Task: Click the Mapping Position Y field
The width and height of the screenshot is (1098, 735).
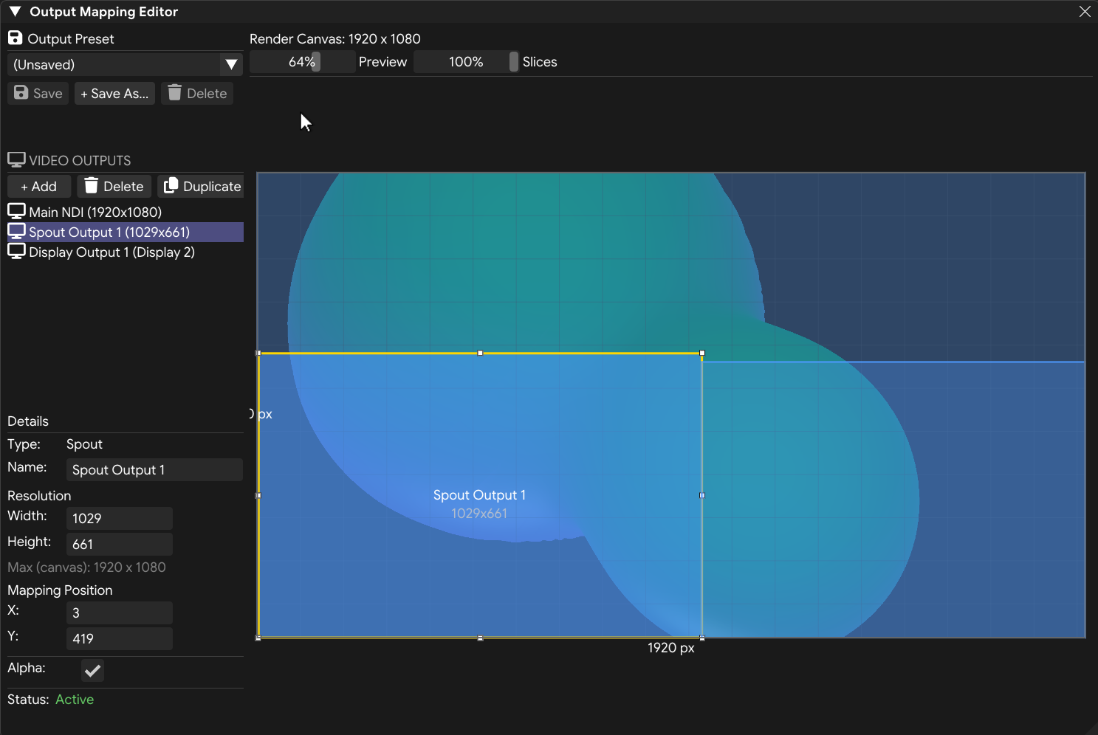Action: click(120, 638)
